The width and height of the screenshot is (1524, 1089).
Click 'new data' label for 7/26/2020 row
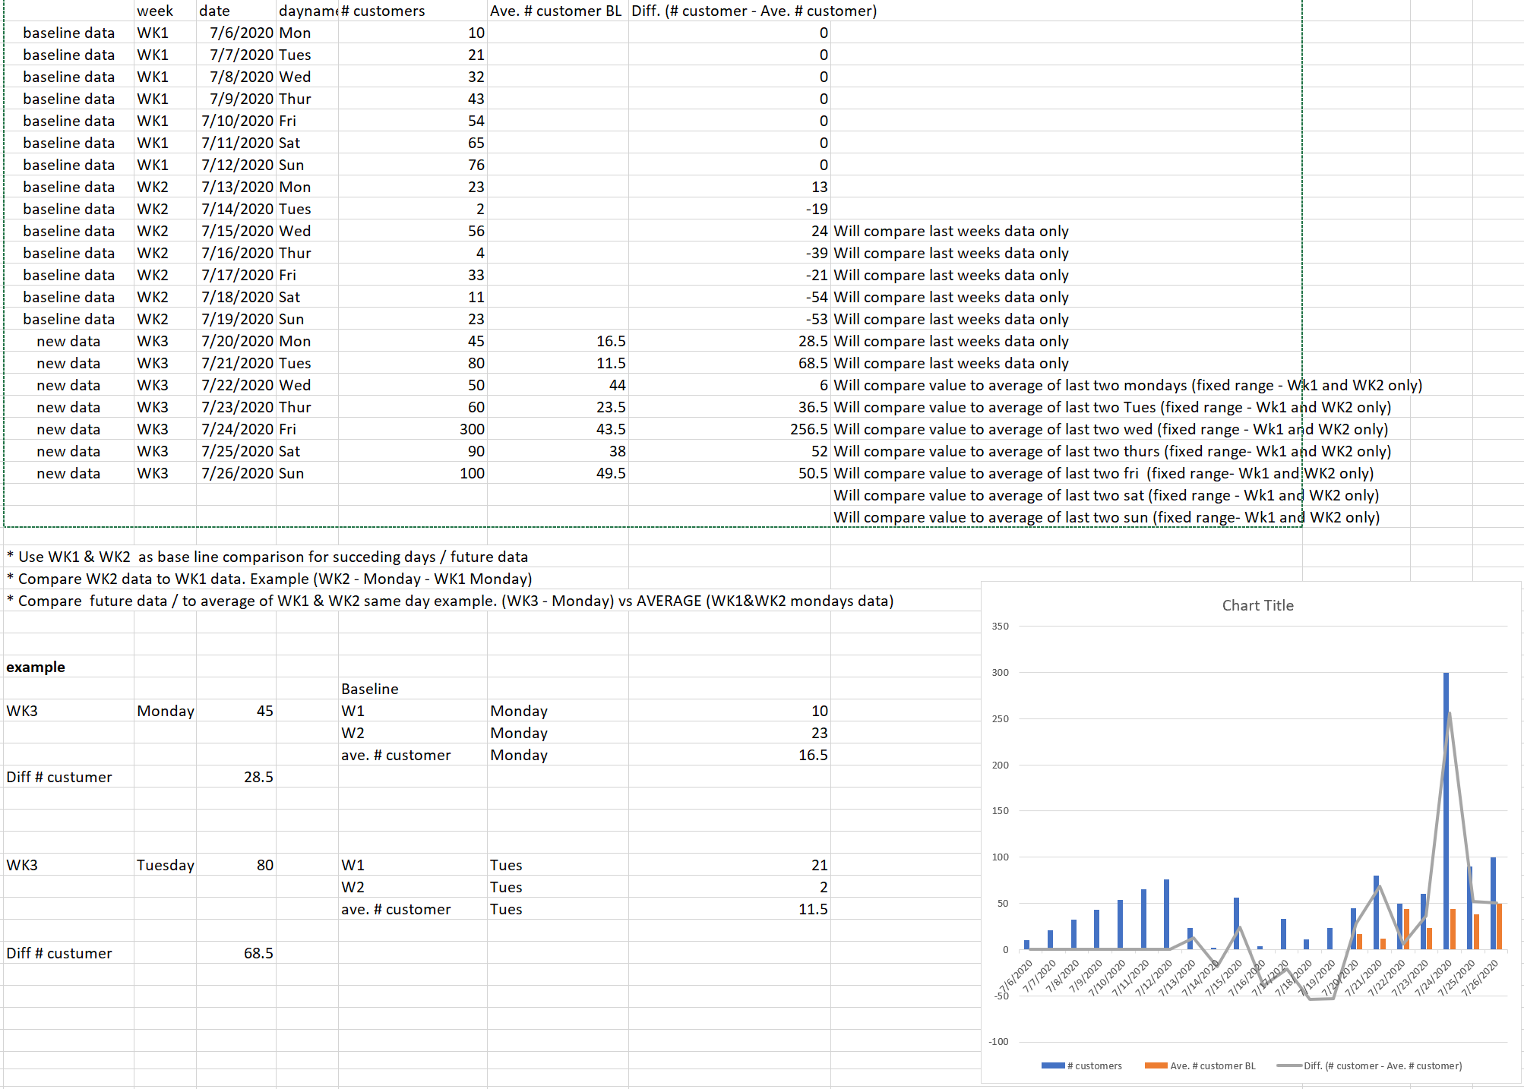[68, 473]
